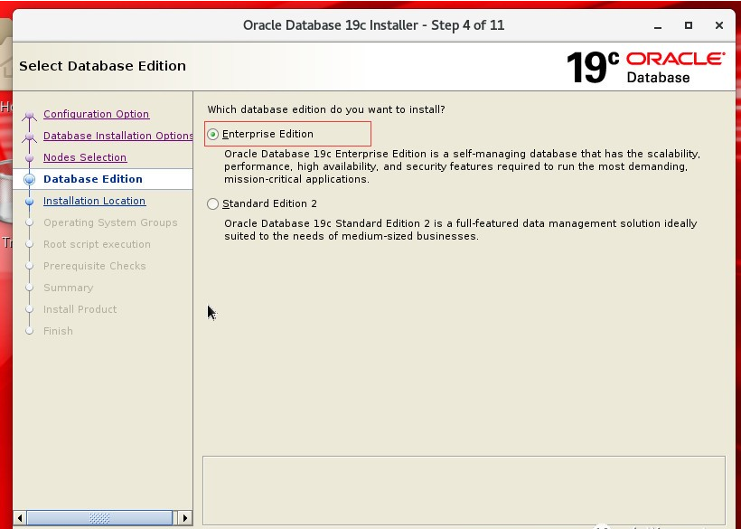The image size is (741, 529).
Task: Click the Database Edition step bullet icon
Action: (x=29, y=180)
